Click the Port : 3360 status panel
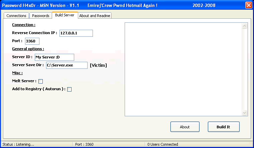Viewport: 254px width, 148px height. [109, 144]
